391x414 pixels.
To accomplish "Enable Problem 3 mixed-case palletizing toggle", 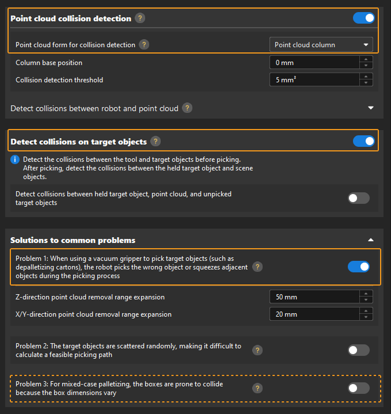I will tap(359, 388).
